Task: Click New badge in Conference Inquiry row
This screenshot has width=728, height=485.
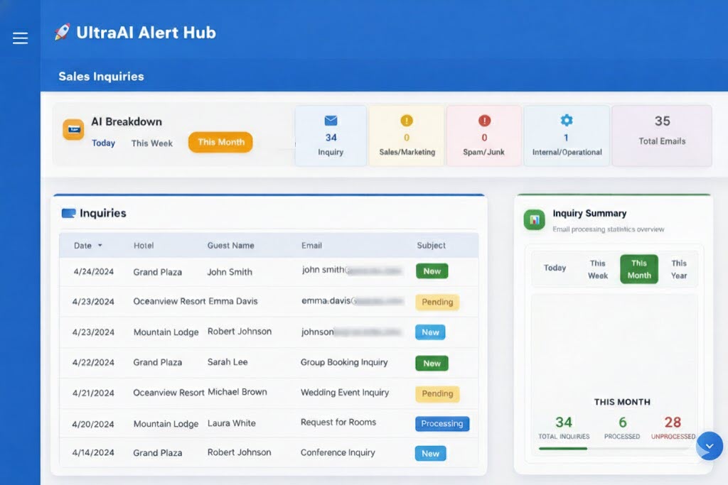Action: click(430, 454)
